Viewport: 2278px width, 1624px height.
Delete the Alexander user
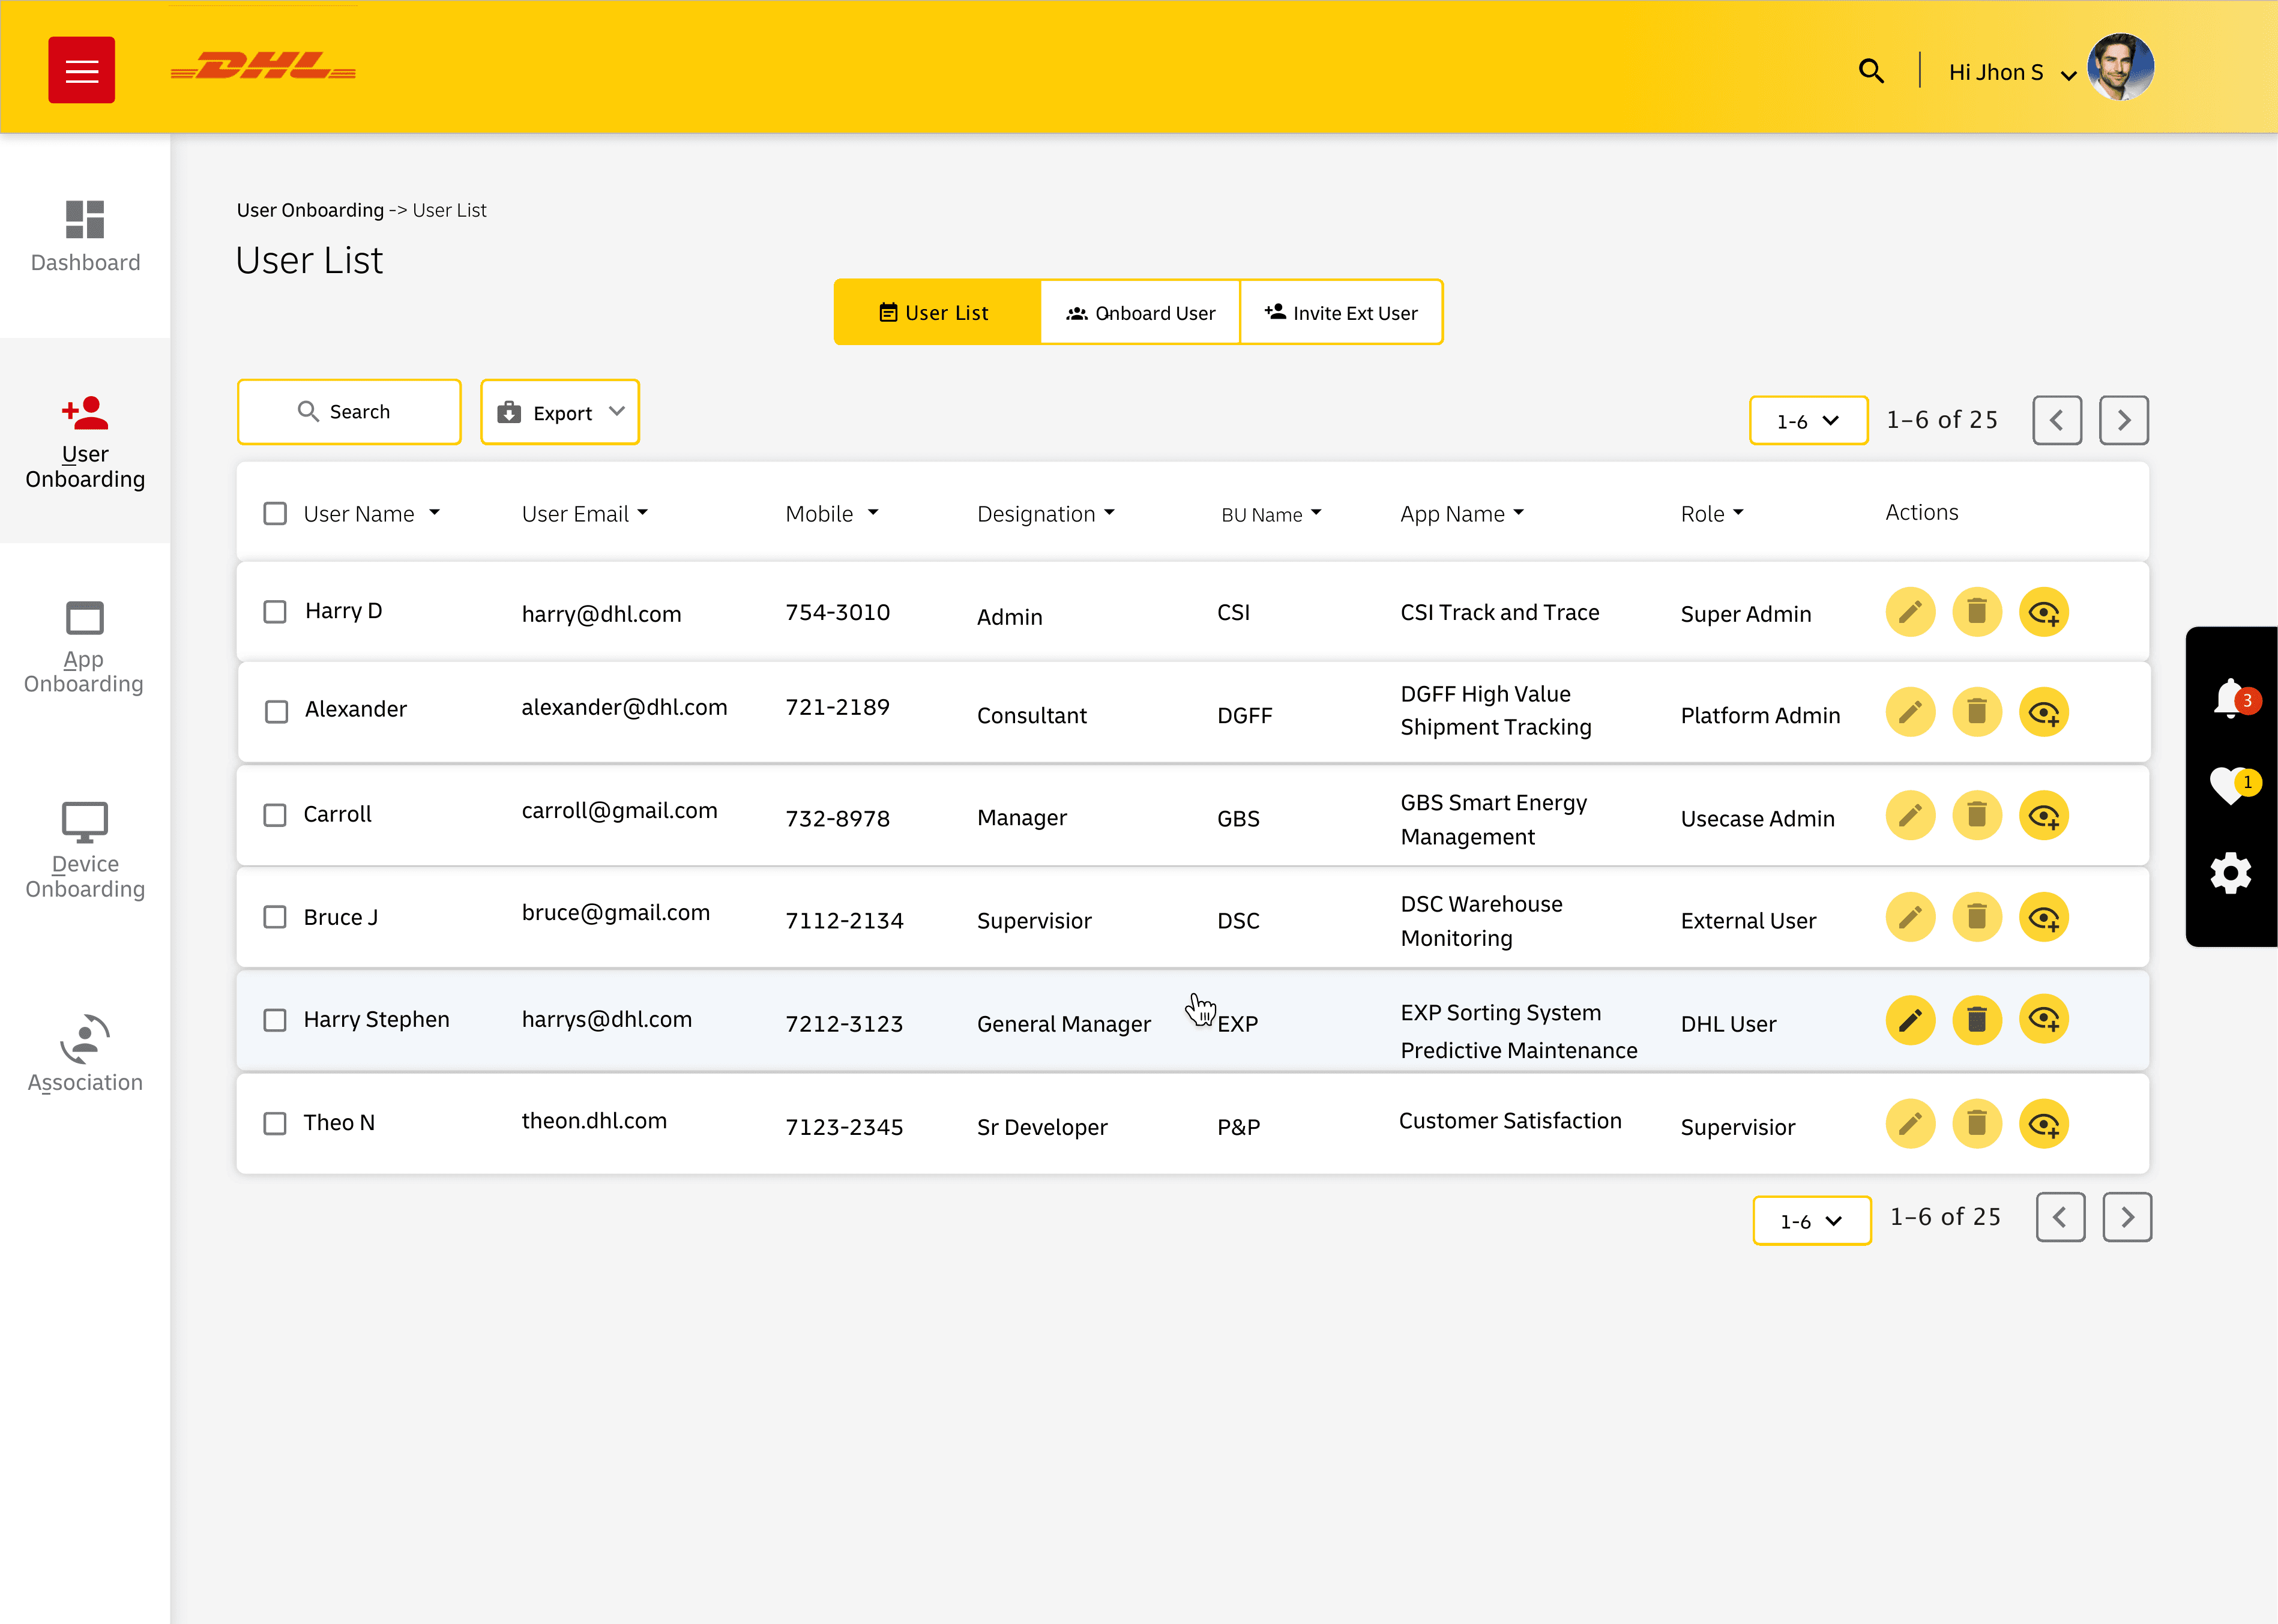[x=1977, y=712]
